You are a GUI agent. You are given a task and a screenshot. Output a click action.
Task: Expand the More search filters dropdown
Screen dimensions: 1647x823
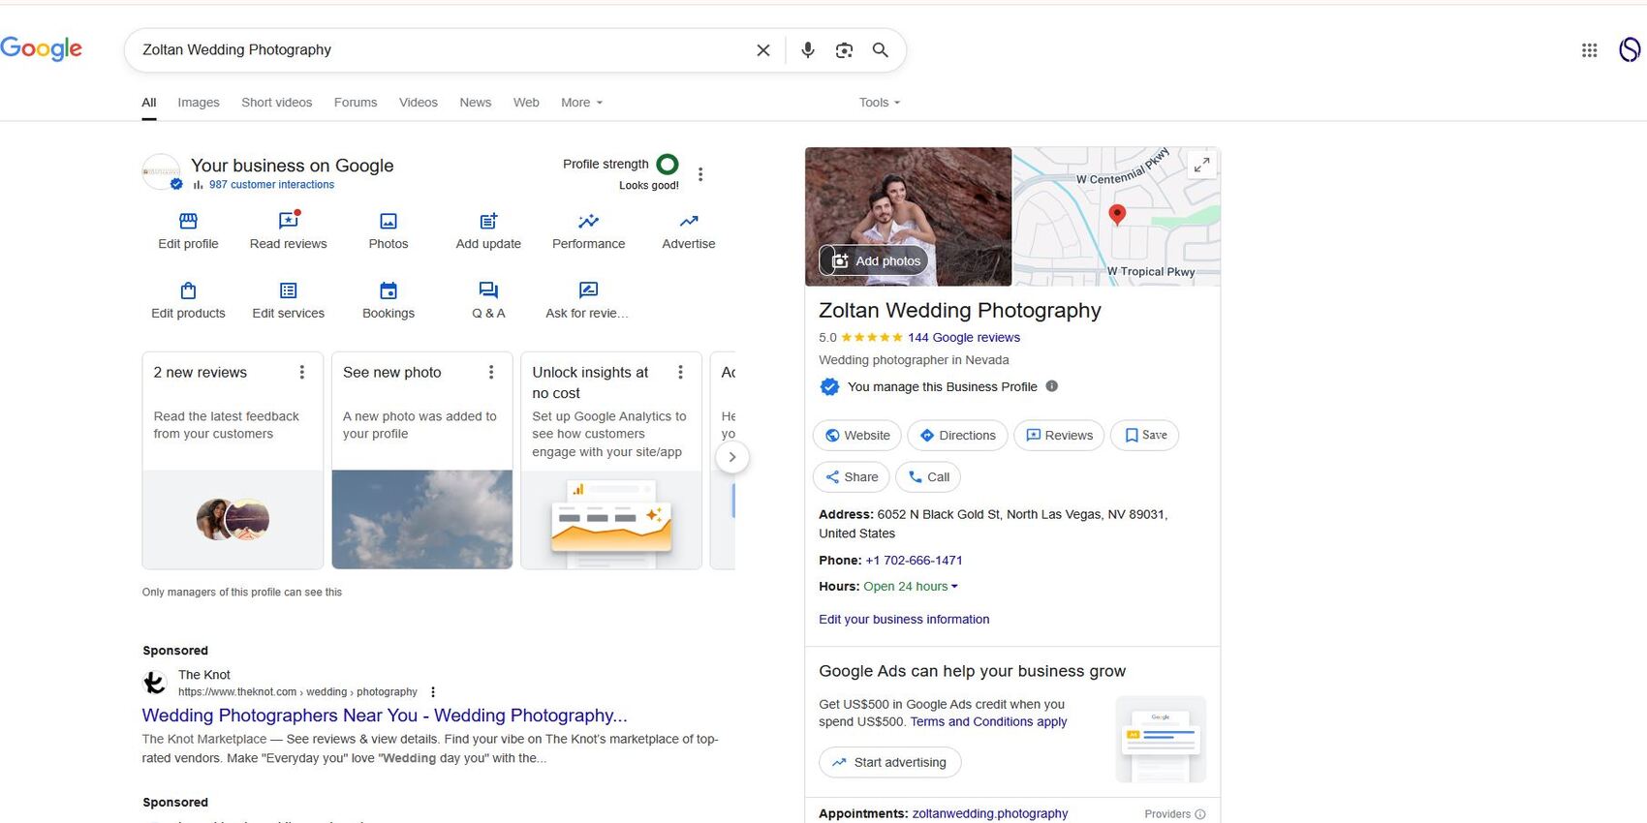[x=581, y=103]
